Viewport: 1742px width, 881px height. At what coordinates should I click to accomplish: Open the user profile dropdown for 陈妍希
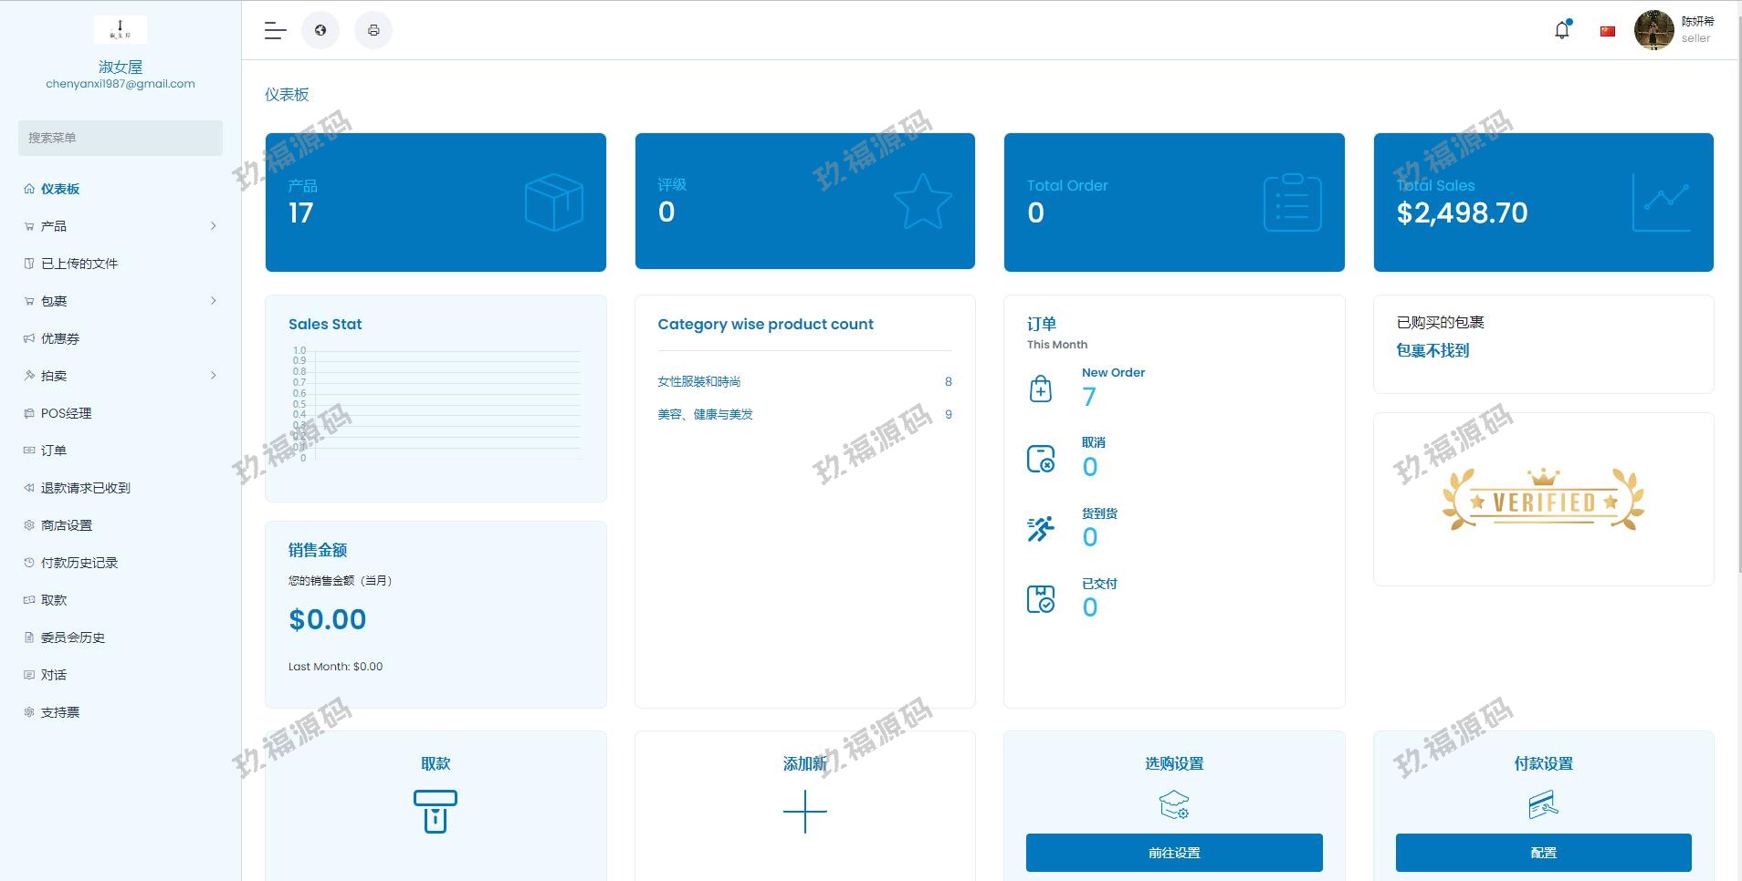pyautogui.click(x=1675, y=30)
